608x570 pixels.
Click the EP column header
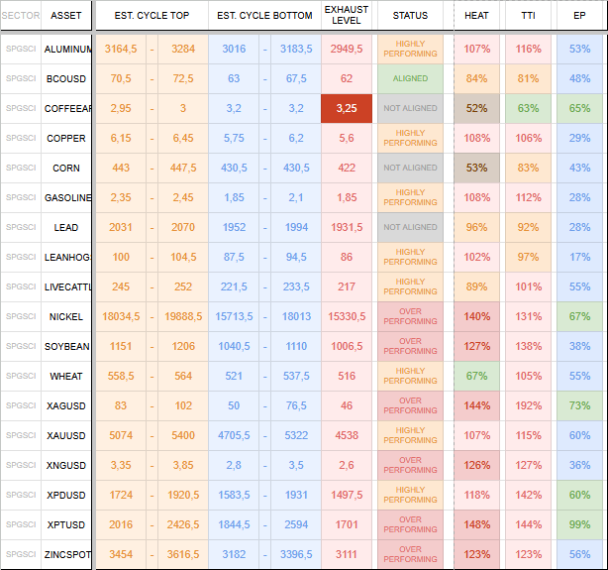pyautogui.click(x=580, y=16)
